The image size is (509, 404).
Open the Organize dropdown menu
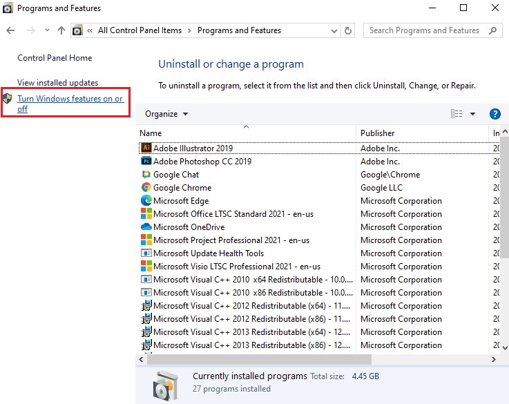click(x=166, y=114)
